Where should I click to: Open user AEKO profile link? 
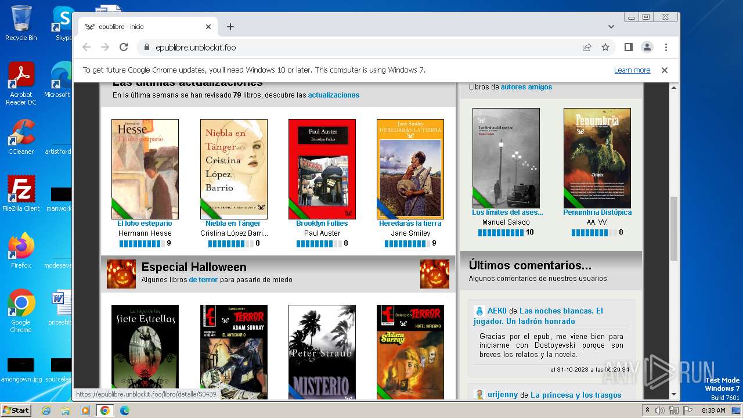497,311
